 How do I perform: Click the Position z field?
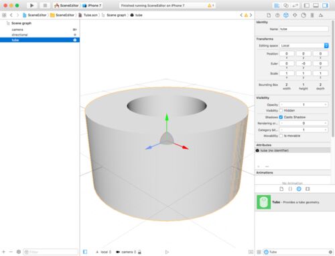tap(320, 54)
